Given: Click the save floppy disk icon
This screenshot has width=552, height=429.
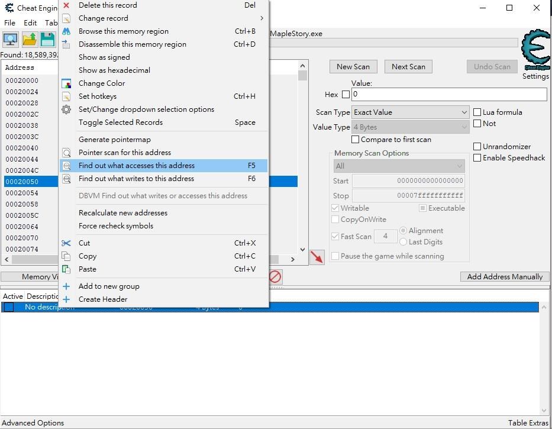Looking at the screenshot, I should (x=47, y=40).
